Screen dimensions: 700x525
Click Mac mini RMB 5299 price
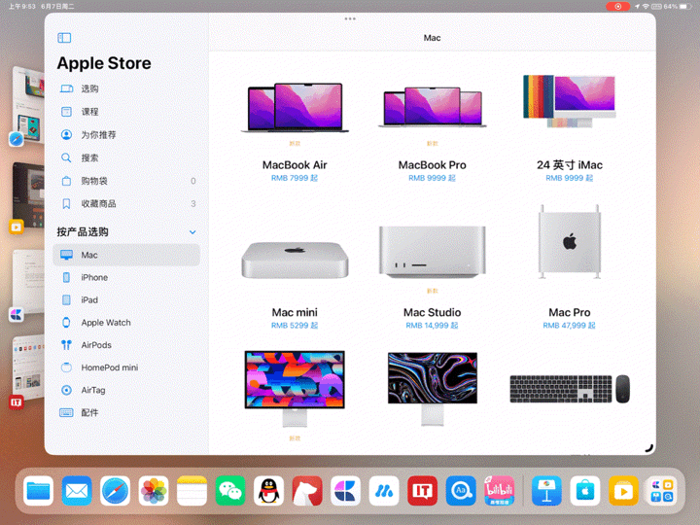point(295,326)
